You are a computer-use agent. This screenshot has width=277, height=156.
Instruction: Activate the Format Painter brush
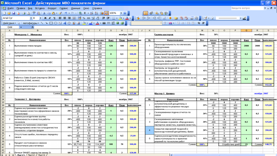(x=60, y=13)
